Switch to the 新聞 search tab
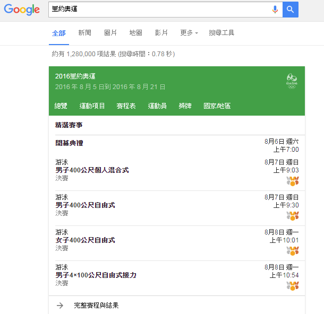Image resolution: width=324 pixels, height=314 pixels. click(x=84, y=33)
